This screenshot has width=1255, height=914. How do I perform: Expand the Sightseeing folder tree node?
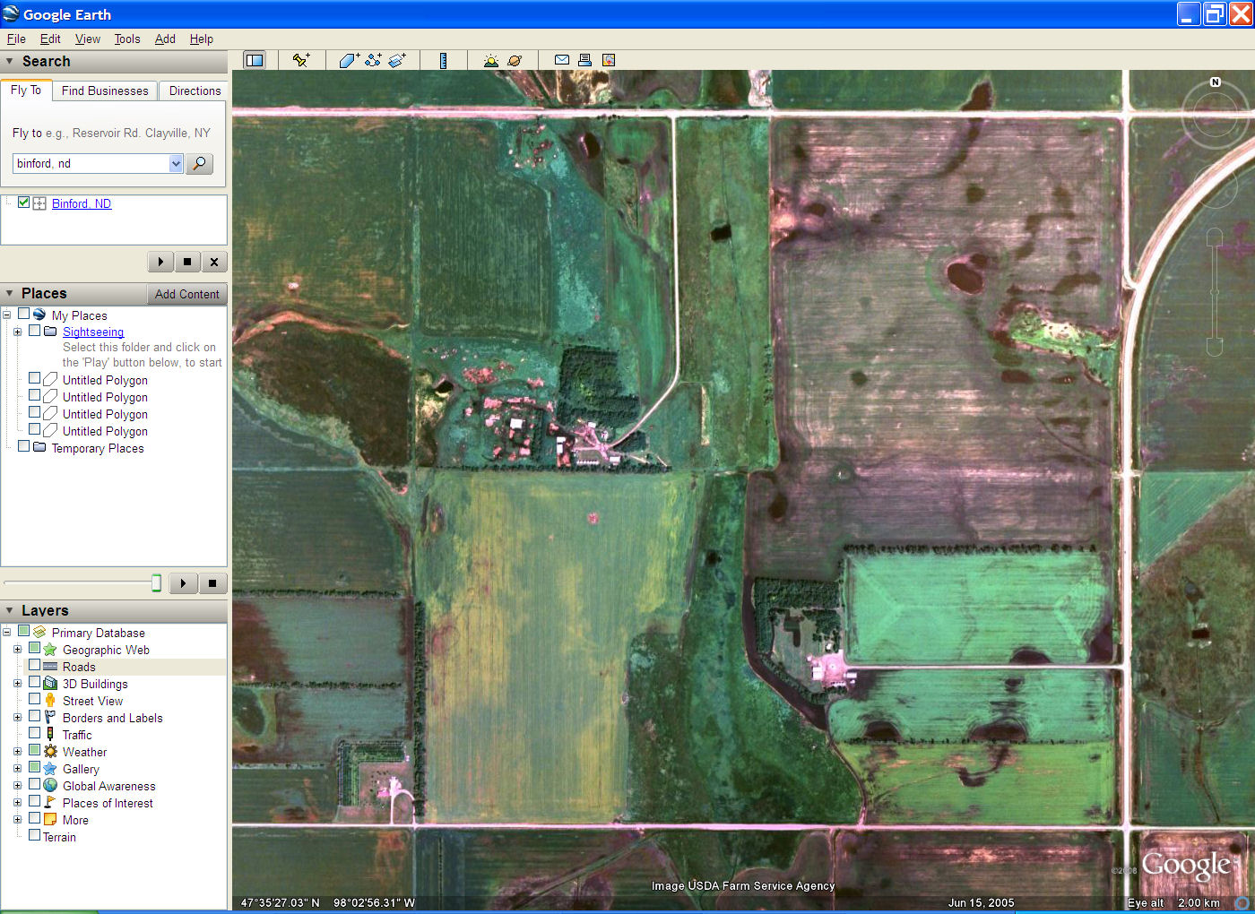(x=17, y=332)
